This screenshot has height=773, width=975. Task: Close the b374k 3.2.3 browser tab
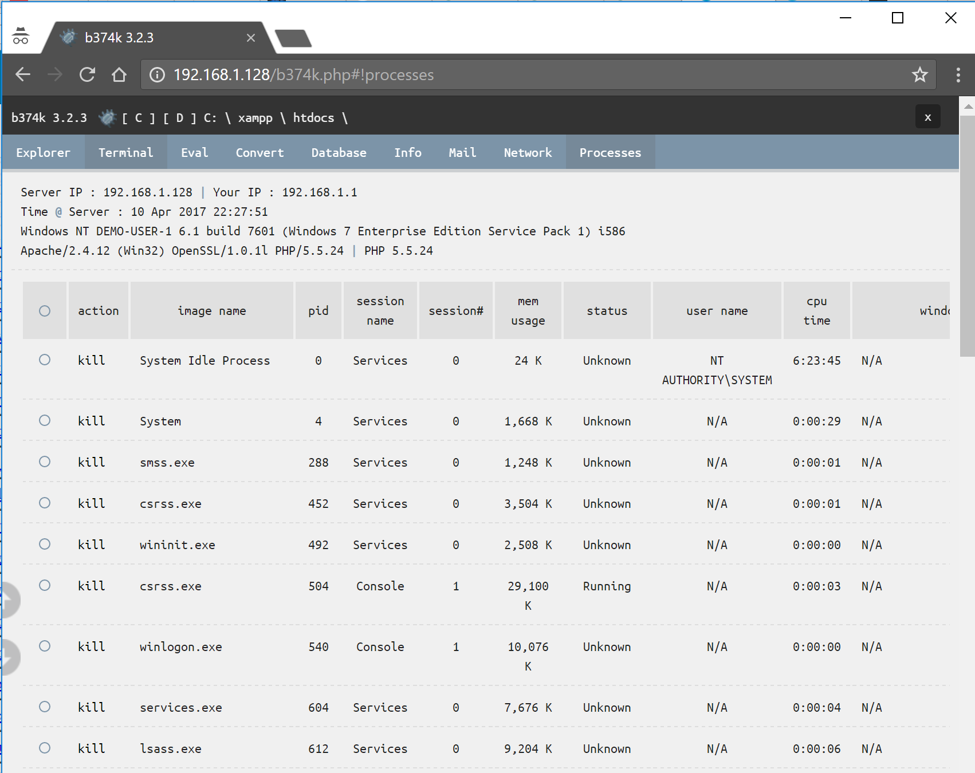[x=251, y=38]
